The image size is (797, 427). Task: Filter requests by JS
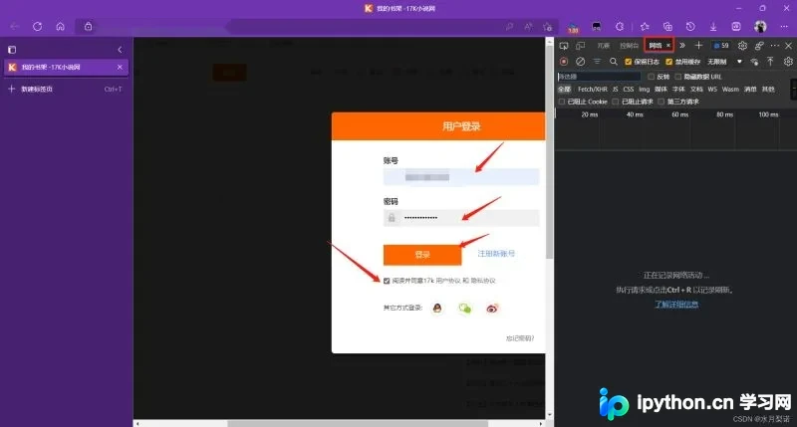615,89
